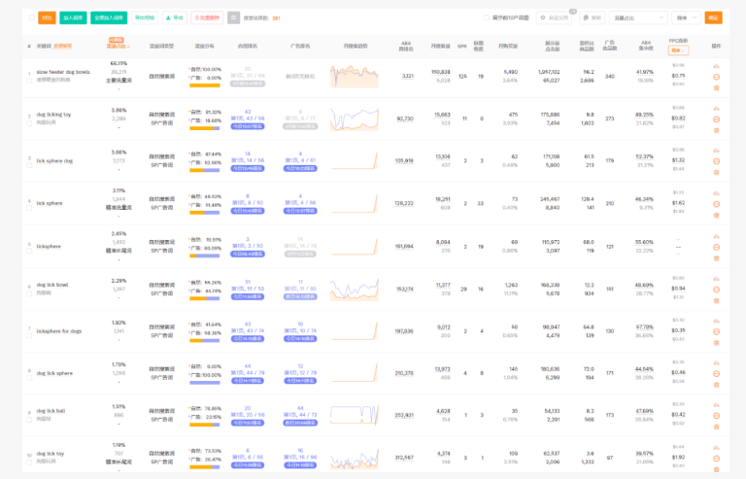Click circle minus icon for slow feeder dog bowls
Image resolution: width=746 pixels, height=479 pixels.
[716, 77]
